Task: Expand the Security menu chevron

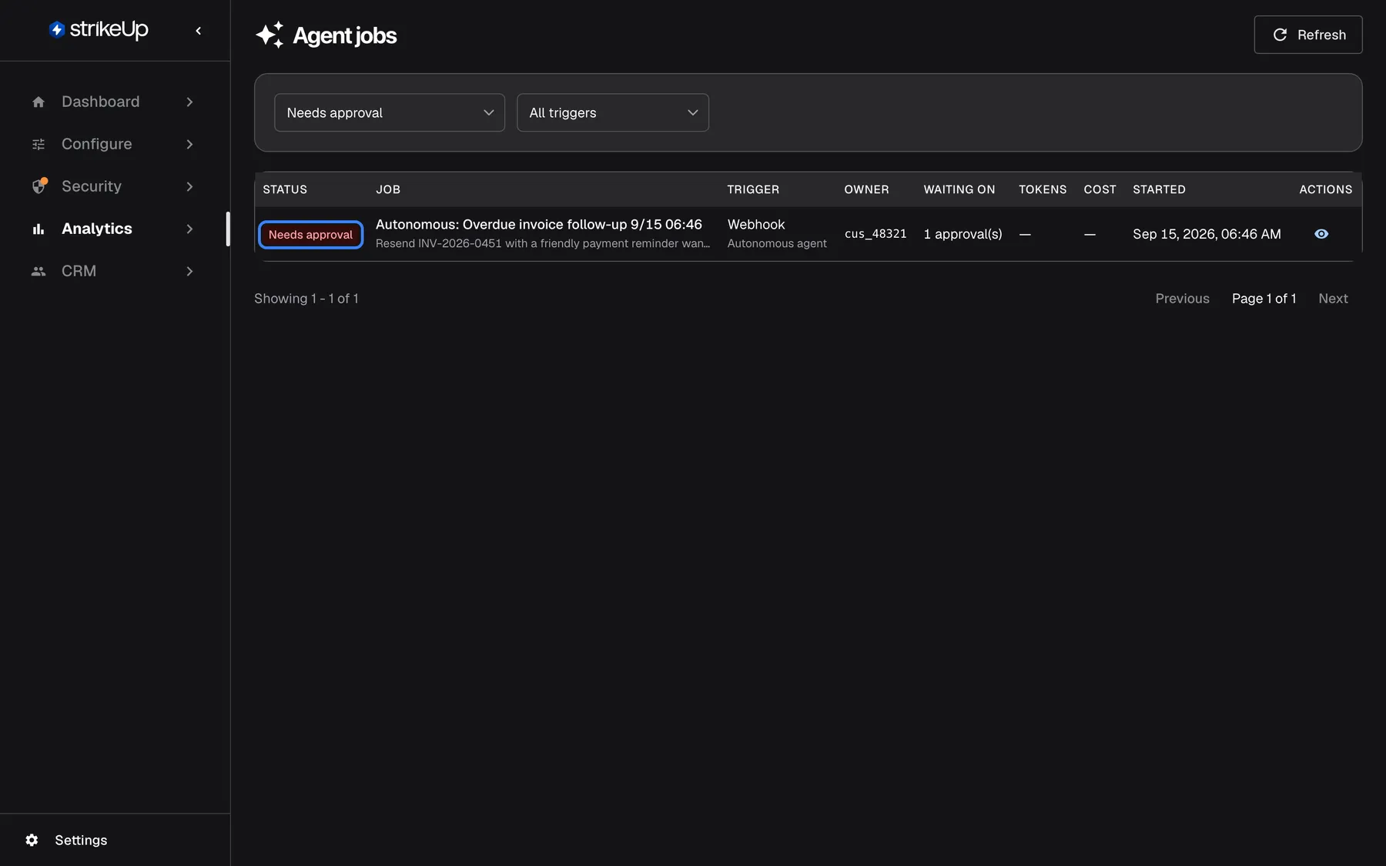Action: pyautogui.click(x=189, y=186)
